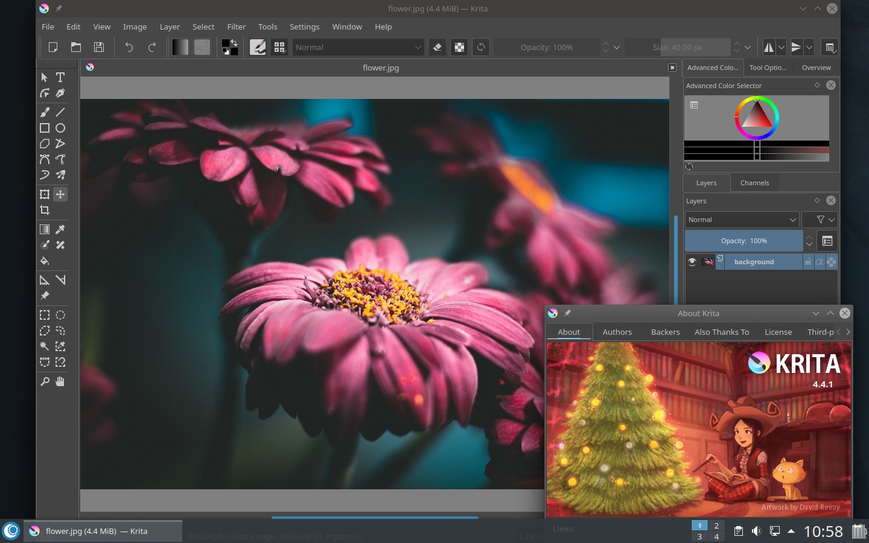Open the brush blending mode Normal dropdown
This screenshot has width=869, height=543.
358,47
